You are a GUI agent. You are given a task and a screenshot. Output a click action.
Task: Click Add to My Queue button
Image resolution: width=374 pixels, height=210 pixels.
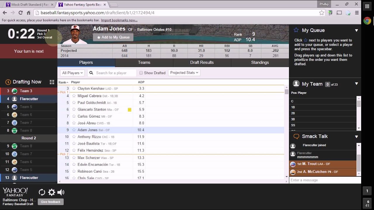pos(113,37)
